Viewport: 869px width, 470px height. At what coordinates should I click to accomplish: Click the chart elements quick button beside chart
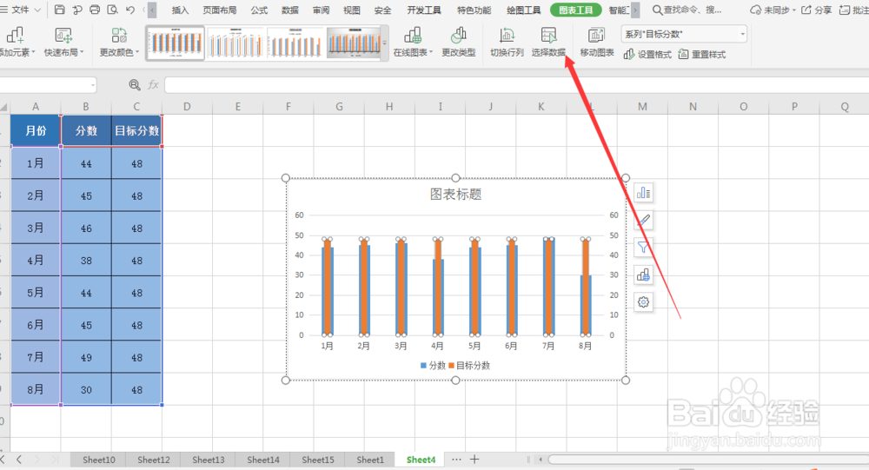(643, 193)
